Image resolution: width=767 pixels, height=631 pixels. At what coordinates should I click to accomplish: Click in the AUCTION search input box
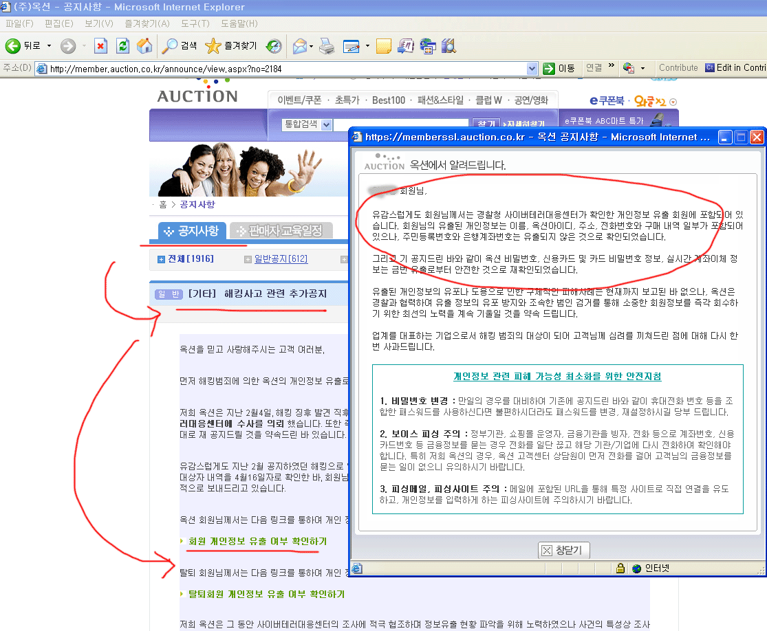401,124
